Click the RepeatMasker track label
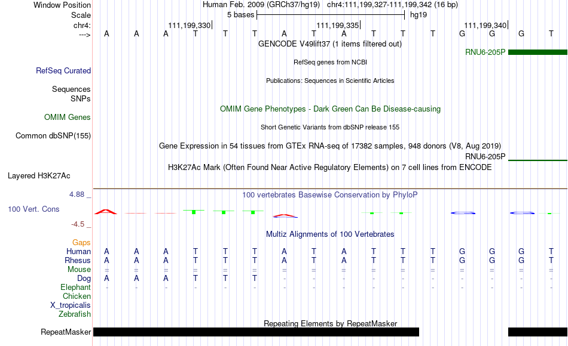The width and height of the screenshot is (568, 346). 66,332
